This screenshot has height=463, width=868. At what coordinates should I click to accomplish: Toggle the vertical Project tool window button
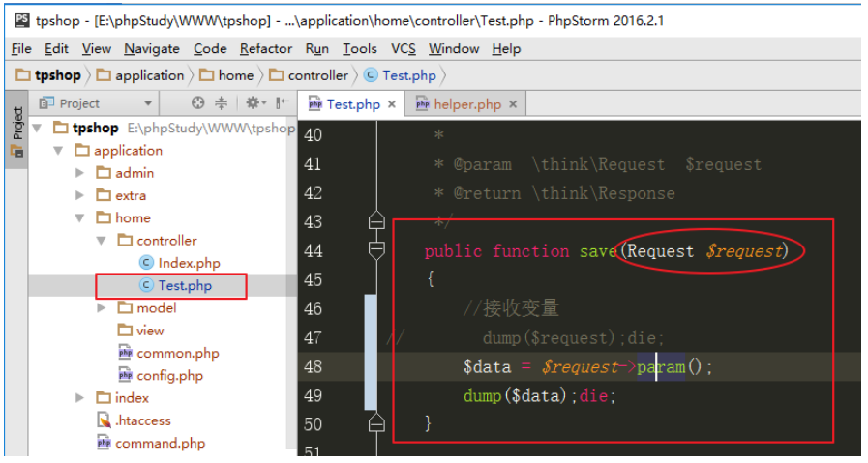pos(17,131)
